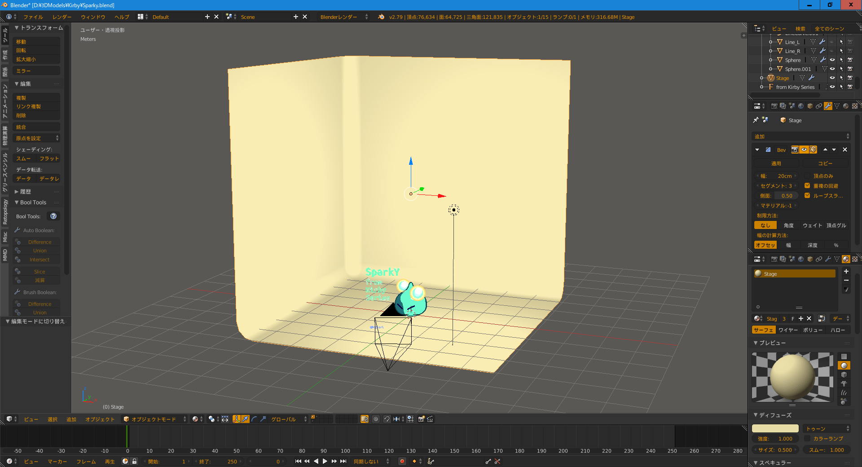The image size is (862, 467).
Task: Open the ヘルプ menu
Action: (122, 17)
